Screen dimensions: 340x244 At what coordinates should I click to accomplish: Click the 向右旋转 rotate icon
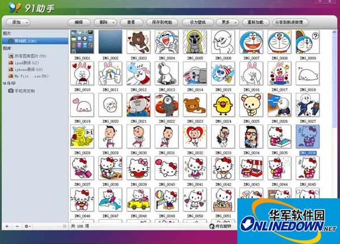point(212,226)
